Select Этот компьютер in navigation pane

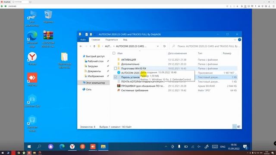(95, 83)
